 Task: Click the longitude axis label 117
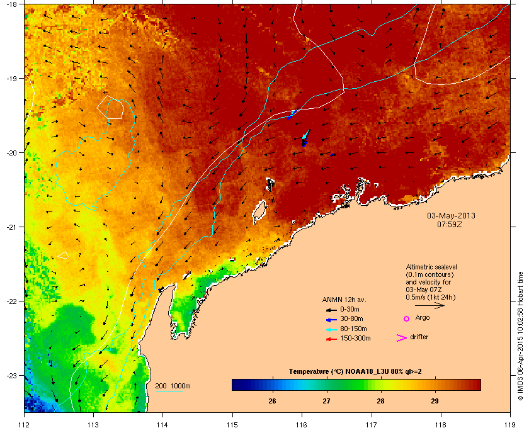click(x=371, y=425)
